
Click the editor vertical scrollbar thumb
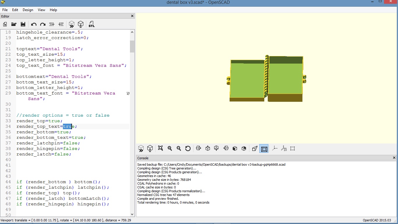coord(132,46)
